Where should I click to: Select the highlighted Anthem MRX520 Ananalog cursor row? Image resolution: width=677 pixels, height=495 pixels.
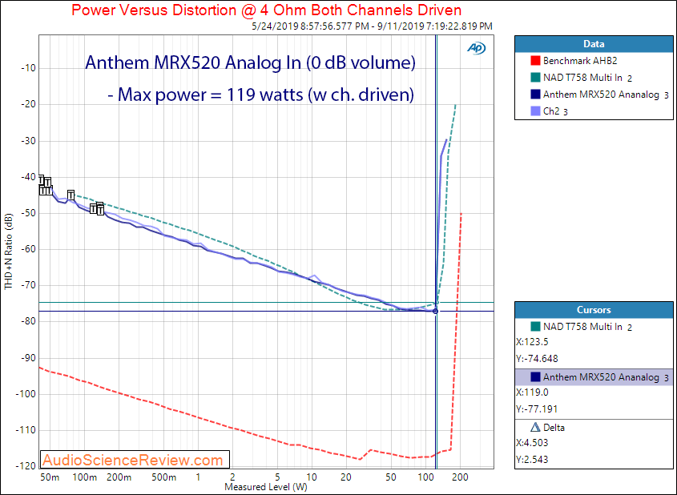coord(594,377)
